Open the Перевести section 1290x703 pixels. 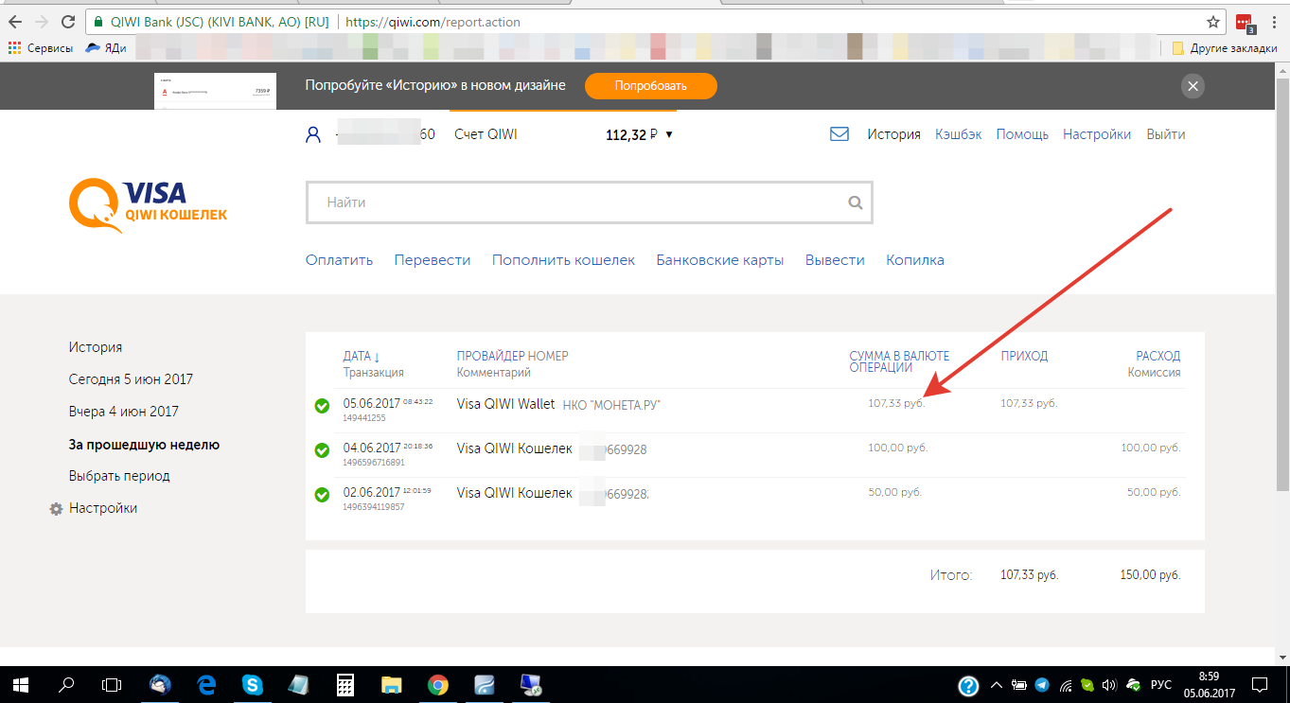pos(433,260)
